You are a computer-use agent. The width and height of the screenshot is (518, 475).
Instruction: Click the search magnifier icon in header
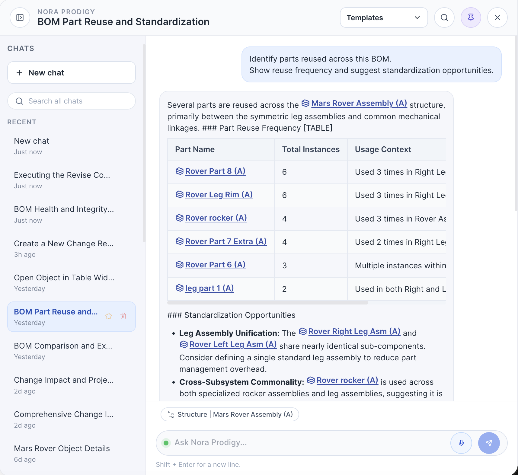[x=444, y=18]
